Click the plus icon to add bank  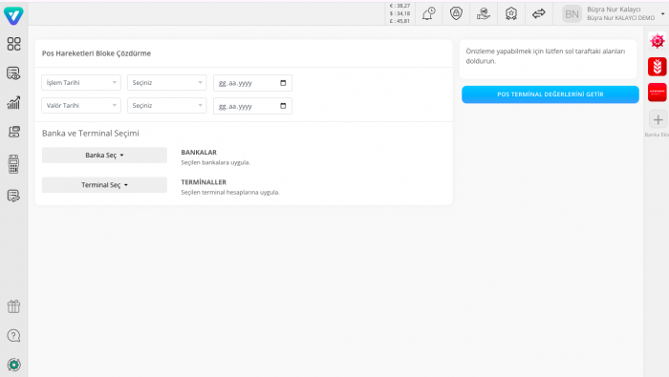coord(658,119)
